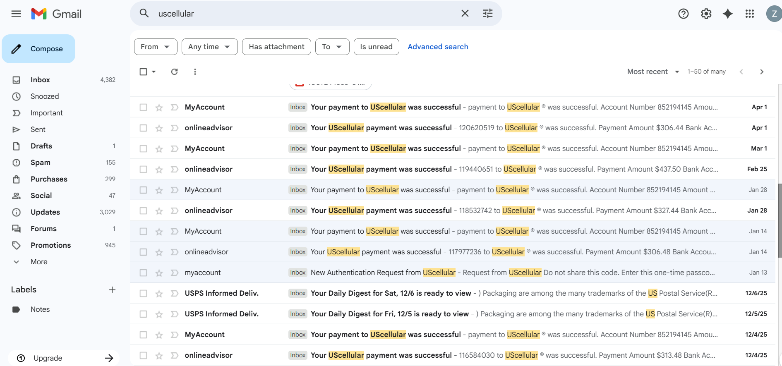Clear the search with the X icon
Viewport: 782px width, 366px height.
[465, 13]
